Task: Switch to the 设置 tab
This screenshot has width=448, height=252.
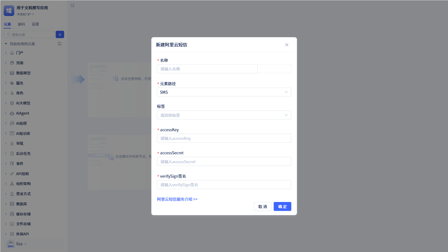Action: (35, 24)
